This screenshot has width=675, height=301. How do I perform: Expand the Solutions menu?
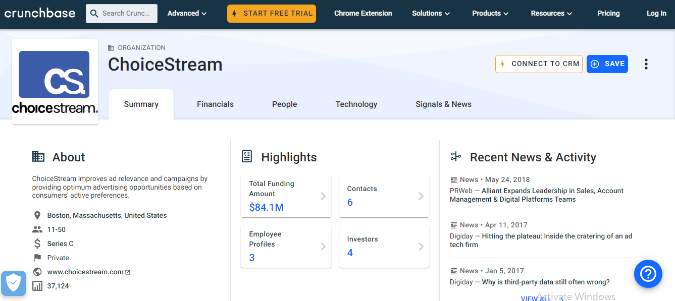[x=431, y=14]
